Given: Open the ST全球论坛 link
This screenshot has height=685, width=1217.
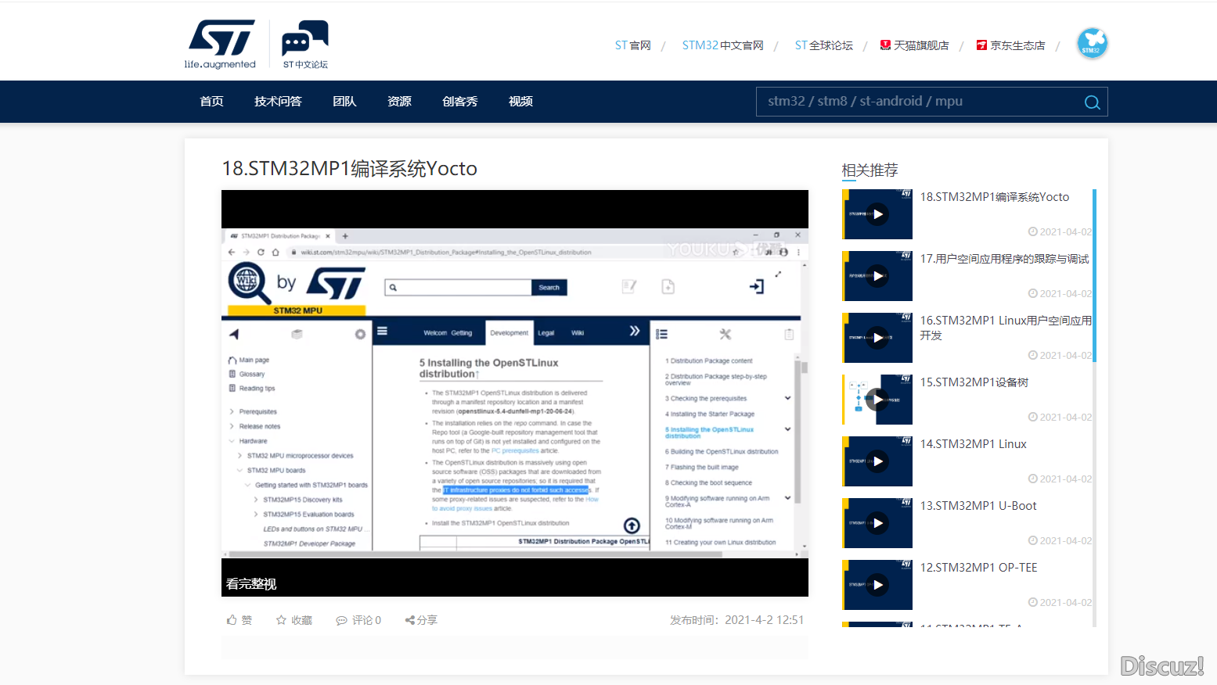Looking at the screenshot, I should (823, 45).
